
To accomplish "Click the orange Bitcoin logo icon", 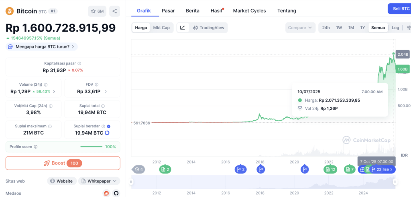I will point(10,11).
